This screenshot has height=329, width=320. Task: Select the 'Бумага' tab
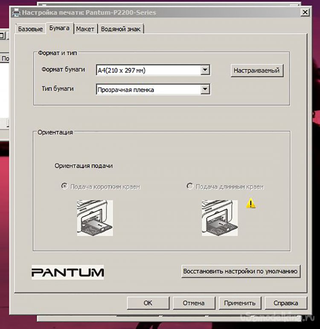tap(60, 28)
